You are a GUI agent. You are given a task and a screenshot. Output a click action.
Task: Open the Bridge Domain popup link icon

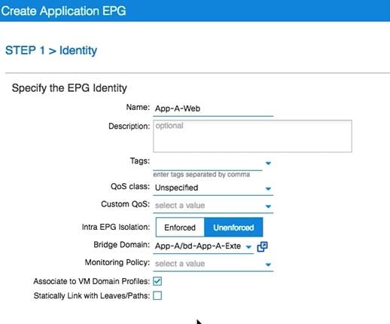point(262,246)
